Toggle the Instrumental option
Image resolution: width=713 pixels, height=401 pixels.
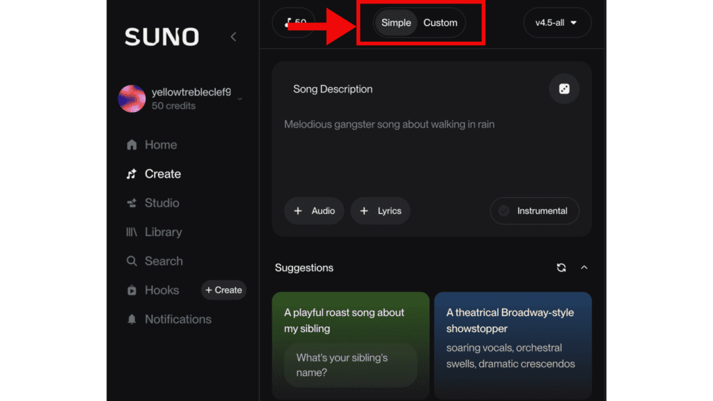coord(534,211)
